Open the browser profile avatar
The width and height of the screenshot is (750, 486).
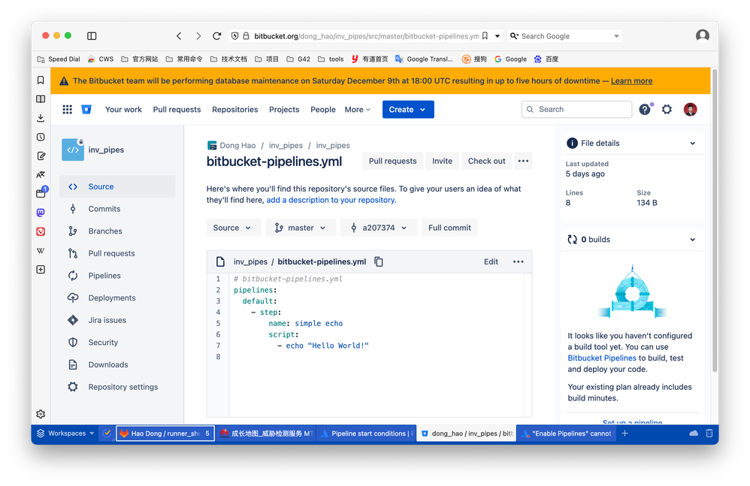tap(702, 36)
